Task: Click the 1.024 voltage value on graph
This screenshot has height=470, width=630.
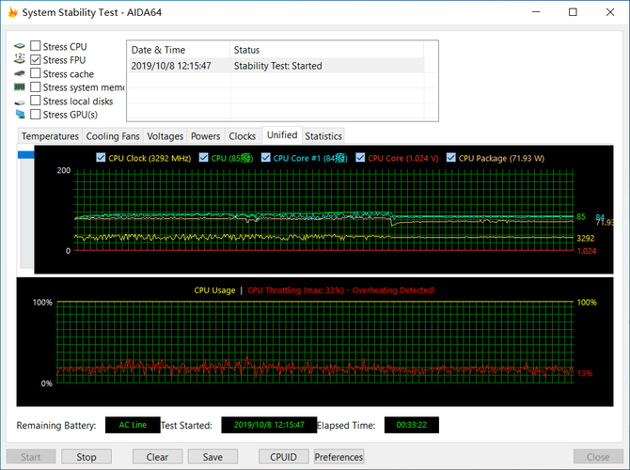Action: 587,251
